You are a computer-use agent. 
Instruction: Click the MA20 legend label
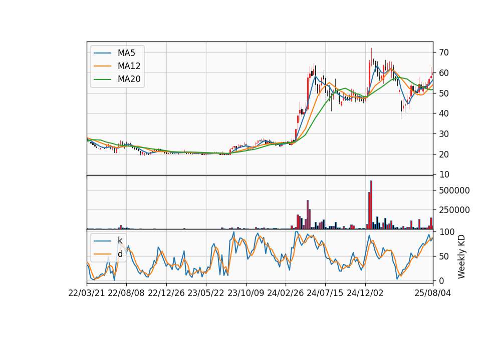pyautogui.click(x=129, y=79)
